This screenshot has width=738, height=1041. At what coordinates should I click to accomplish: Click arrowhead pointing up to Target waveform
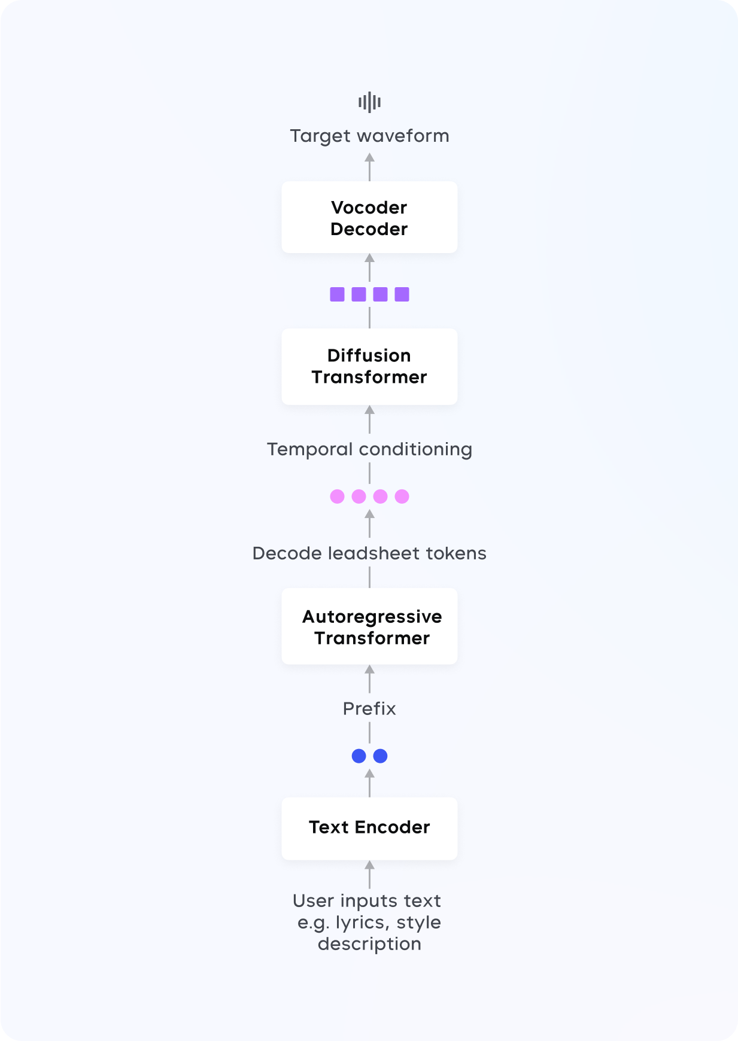coord(369,157)
